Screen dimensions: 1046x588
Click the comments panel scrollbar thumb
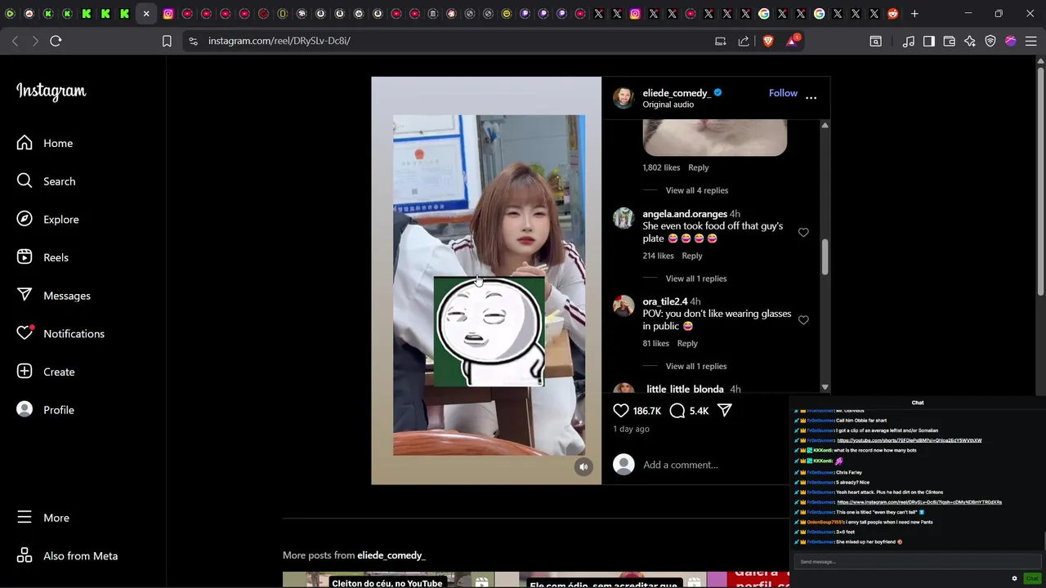point(825,257)
